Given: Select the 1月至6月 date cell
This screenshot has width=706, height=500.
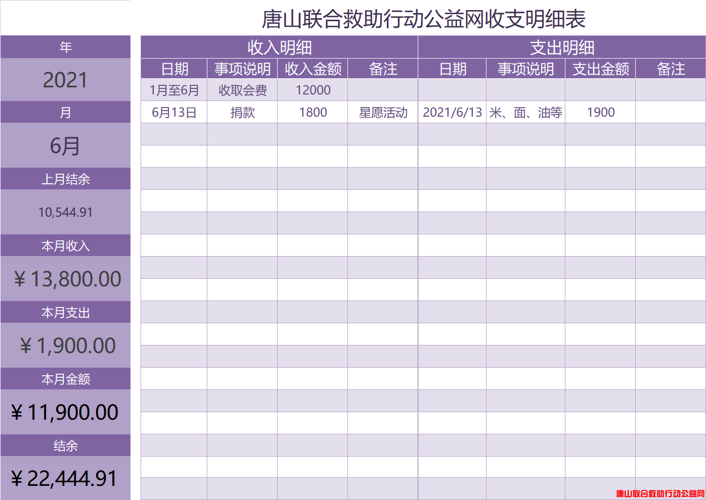Looking at the screenshot, I should 174,90.
